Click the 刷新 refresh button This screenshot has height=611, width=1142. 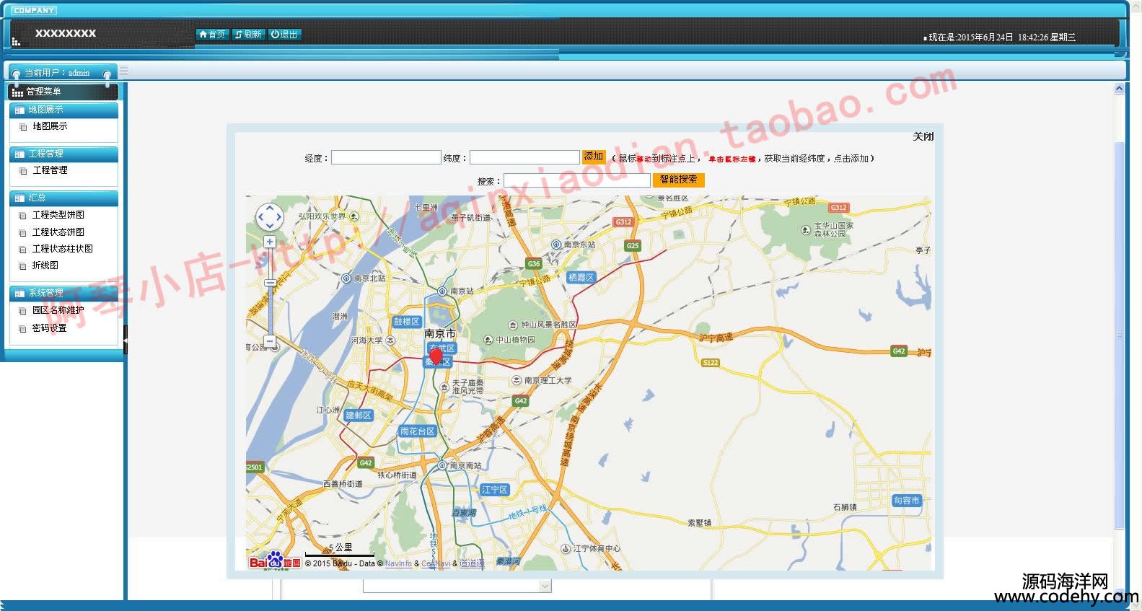pos(248,35)
